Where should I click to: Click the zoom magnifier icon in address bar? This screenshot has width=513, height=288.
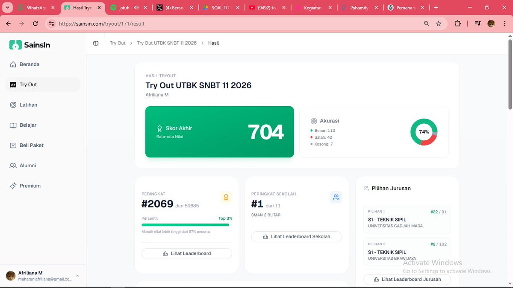coord(427,24)
